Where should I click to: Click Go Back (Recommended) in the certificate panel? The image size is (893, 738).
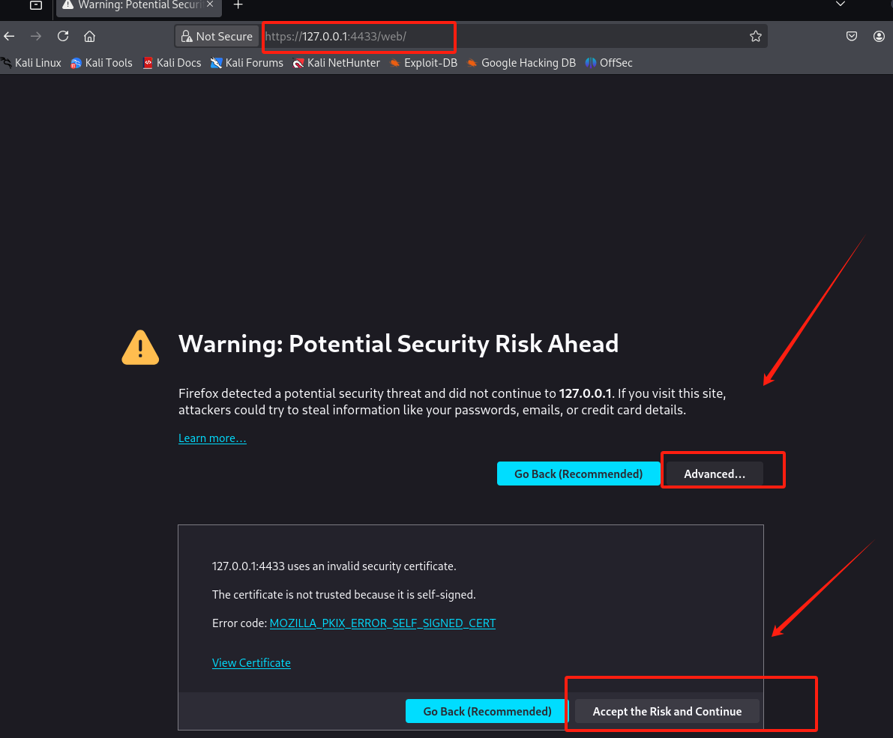click(x=487, y=711)
